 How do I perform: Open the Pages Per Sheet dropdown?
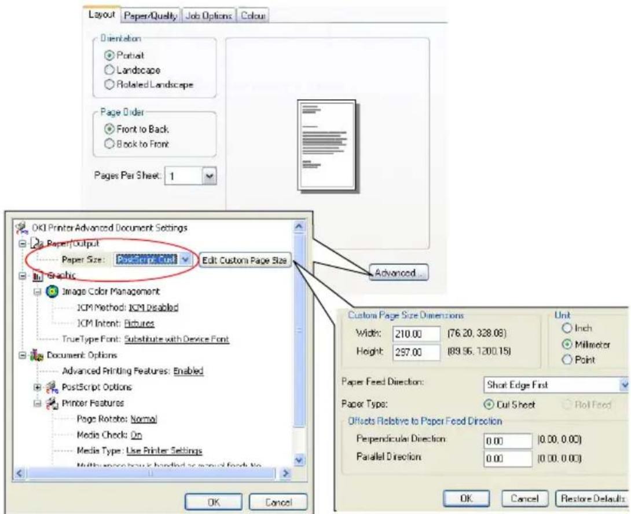209,176
